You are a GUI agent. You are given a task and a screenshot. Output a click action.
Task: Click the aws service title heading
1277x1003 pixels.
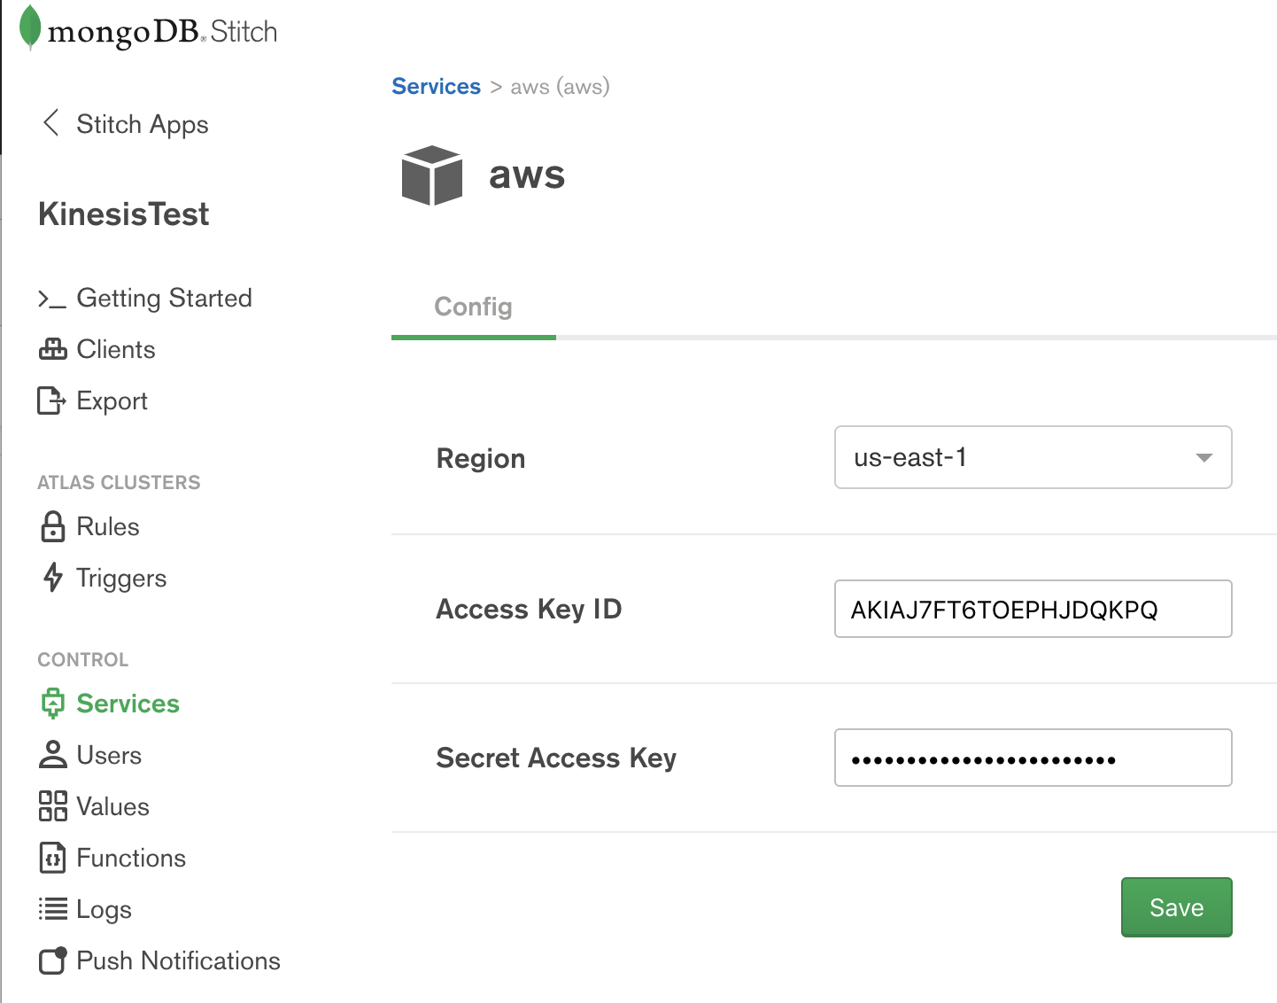click(x=527, y=175)
